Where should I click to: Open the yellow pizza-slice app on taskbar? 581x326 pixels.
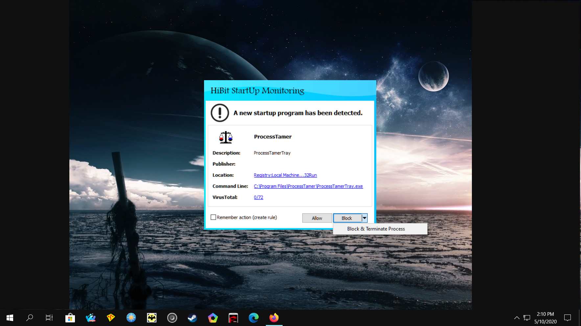tap(111, 318)
